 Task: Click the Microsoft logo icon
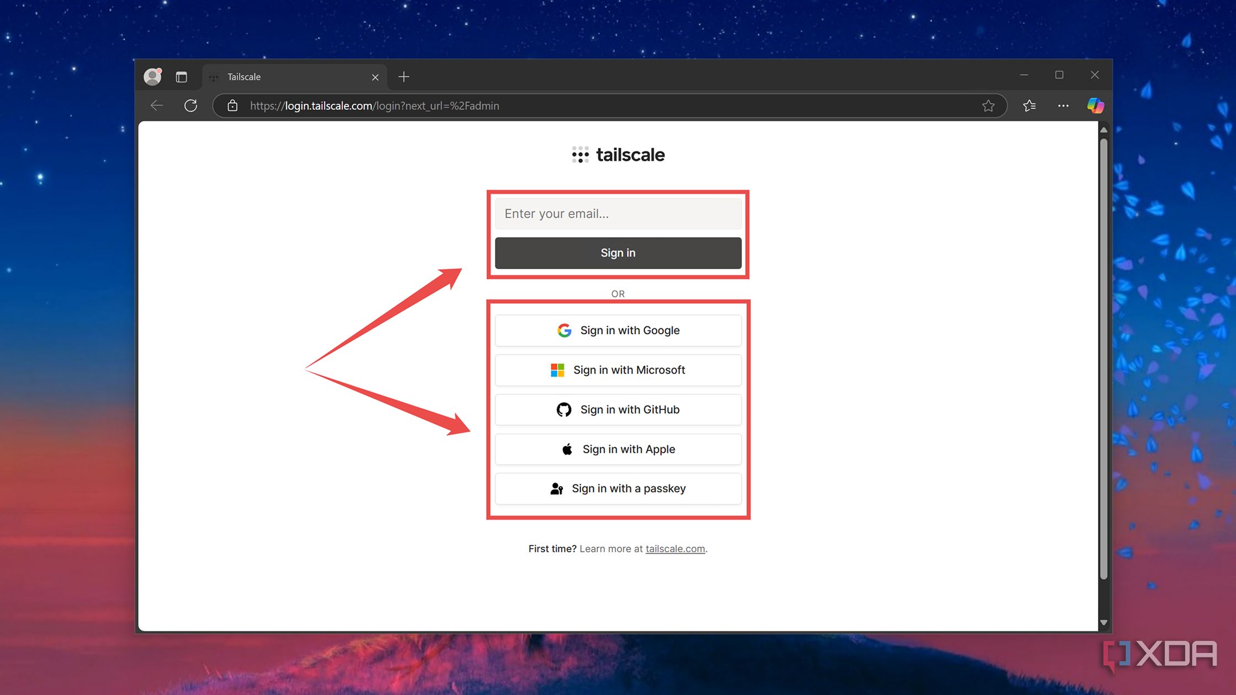pyautogui.click(x=557, y=370)
